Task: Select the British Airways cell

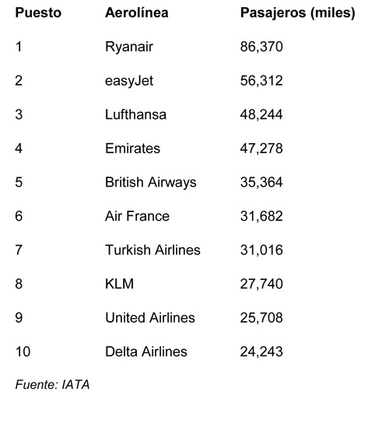Action: [151, 183]
